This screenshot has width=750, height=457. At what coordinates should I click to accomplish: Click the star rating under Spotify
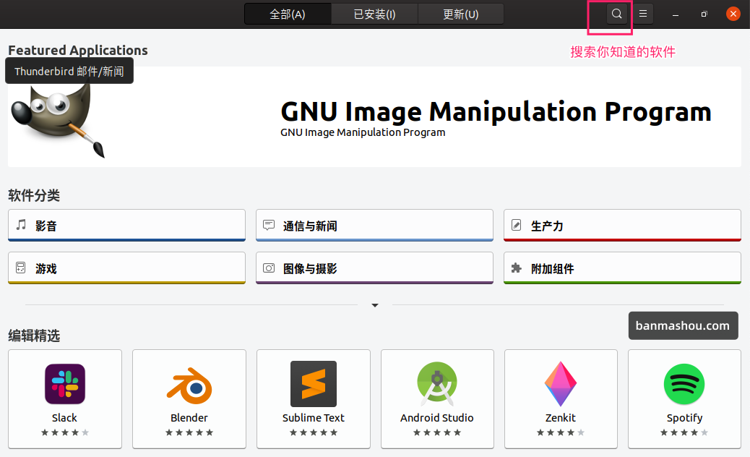684,432
